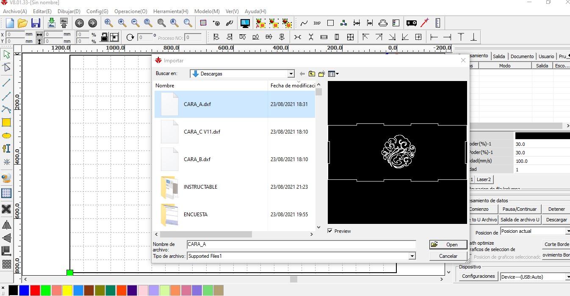Click the Redo right-arrow icon
The width and height of the screenshot is (570, 296).
92,23
